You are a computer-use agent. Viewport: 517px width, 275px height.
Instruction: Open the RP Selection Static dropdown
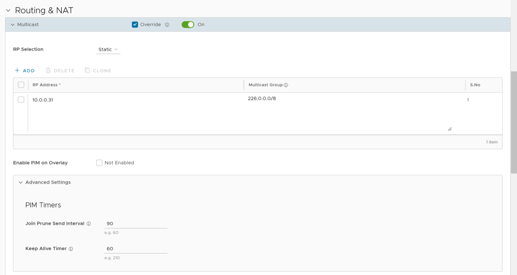coord(109,49)
